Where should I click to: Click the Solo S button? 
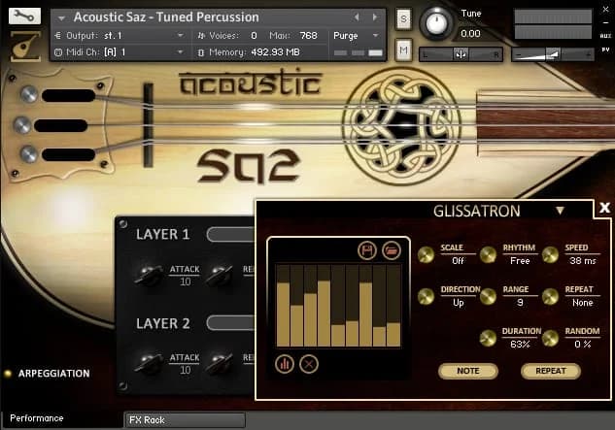pyautogui.click(x=403, y=18)
